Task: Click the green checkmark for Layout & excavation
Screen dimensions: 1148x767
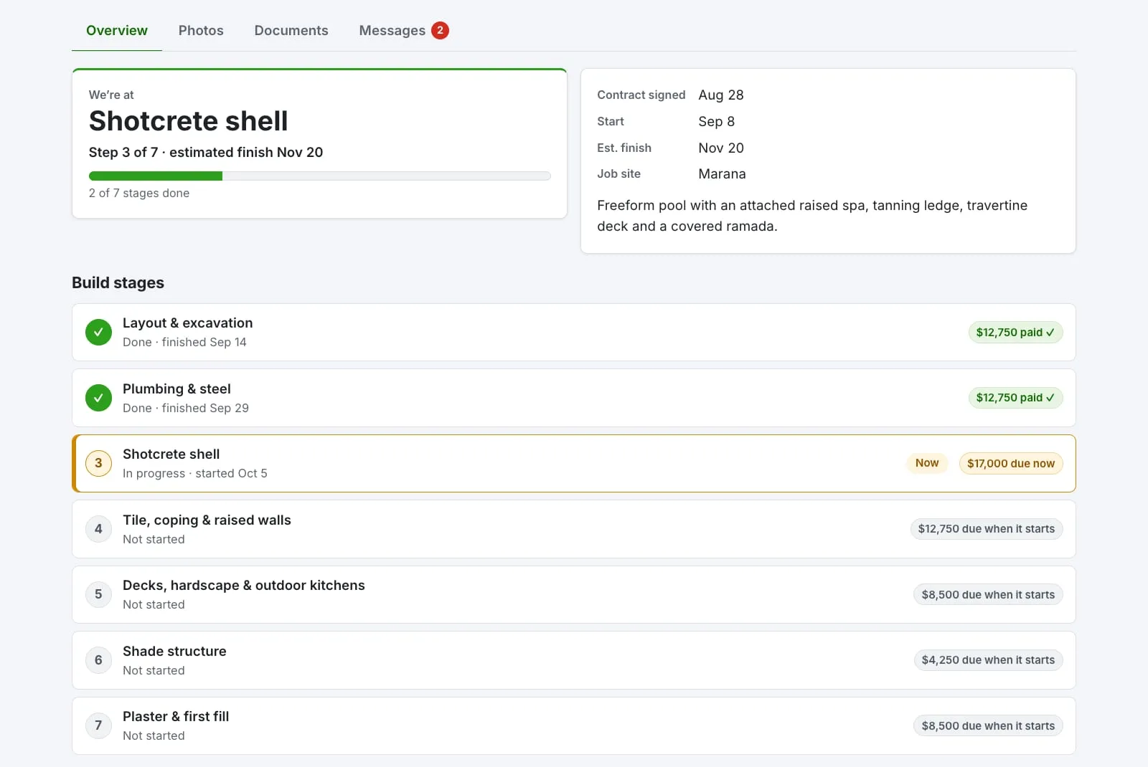Action: (x=98, y=332)
